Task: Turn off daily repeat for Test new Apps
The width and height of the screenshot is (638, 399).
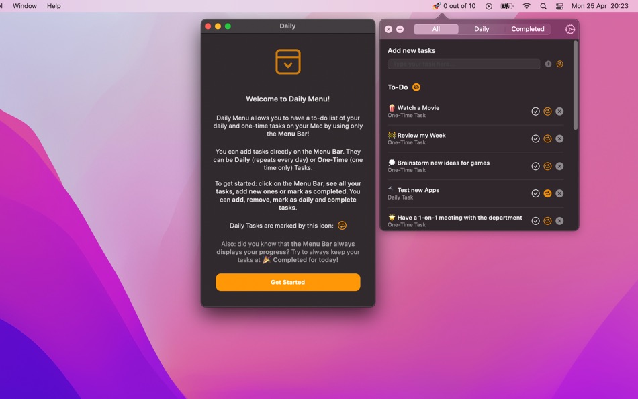Action: point(547,193)
